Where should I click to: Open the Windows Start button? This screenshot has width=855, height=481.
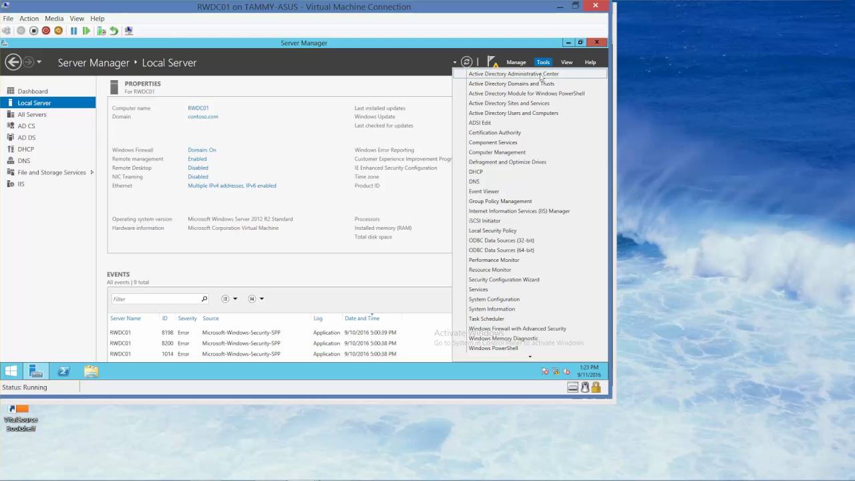[11, 371]
